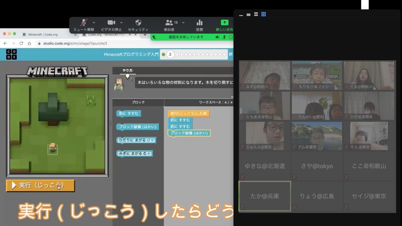The width and height of the screenshot is (402, 226).
Task: Unmute the microphone in Zoom toolbar
Action: (x=84, y=23)
